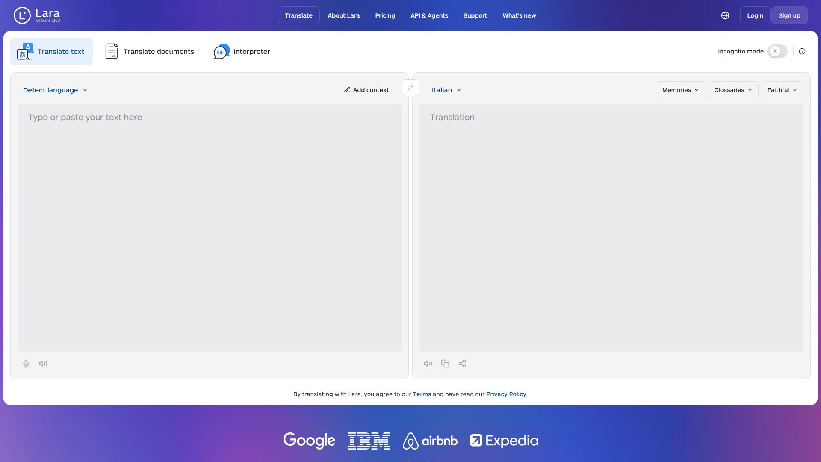Expand the Glossaries dropdown
821x462 pixels.
coord(733,90)
